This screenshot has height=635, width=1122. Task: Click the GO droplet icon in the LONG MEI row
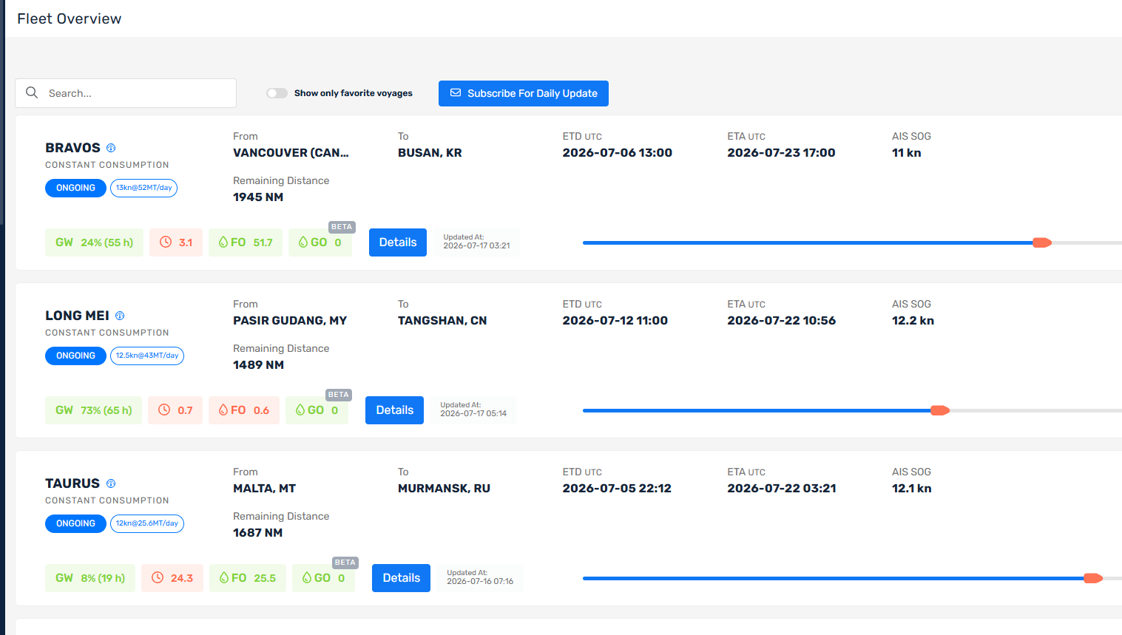tap(300, 410)
